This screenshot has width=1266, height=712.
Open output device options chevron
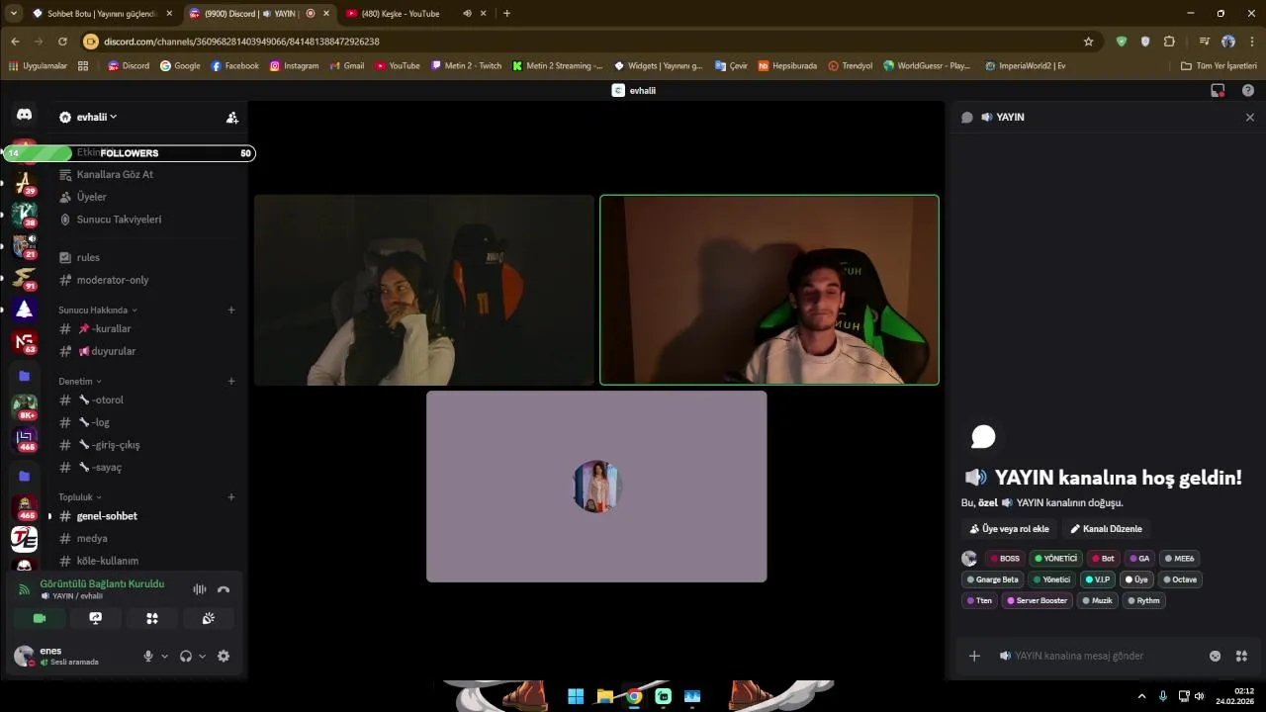click(x=202, y=656)
